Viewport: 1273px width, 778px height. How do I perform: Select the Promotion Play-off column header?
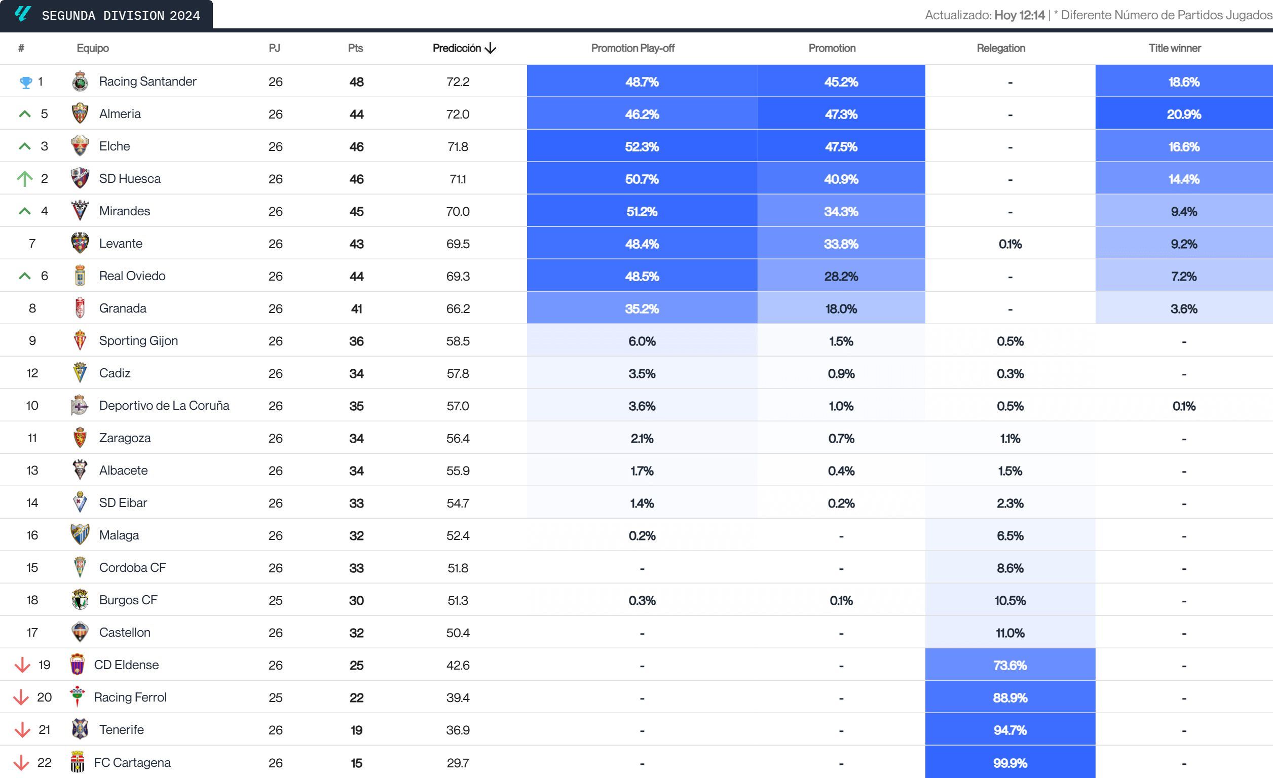tap(632, 49)
